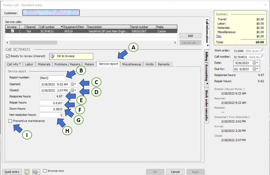Open the keyboard options icon near Invoice now
Viewport: 270px width, 175px height.
(x=36, y=172)
